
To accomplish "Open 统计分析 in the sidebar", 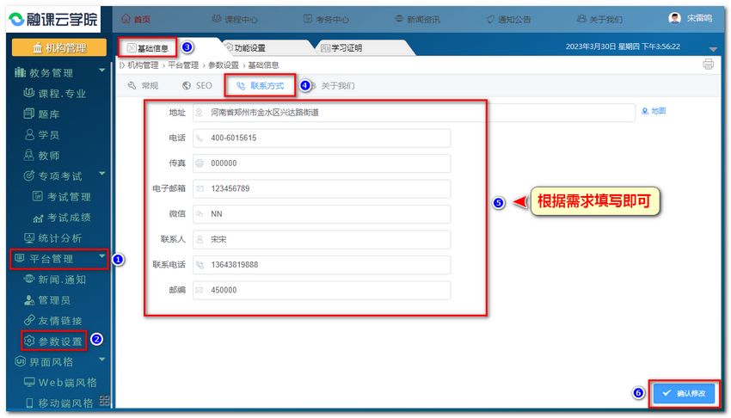I will click(59, 238).
